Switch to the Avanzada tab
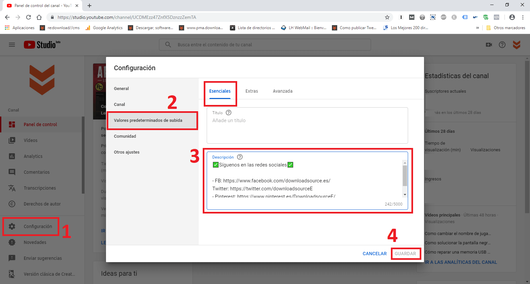Image resolution: width=530 pixels, height=284 pixels. click(283, 91)
